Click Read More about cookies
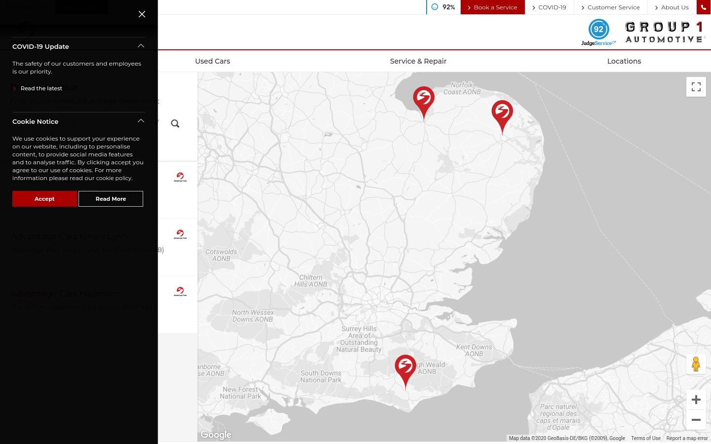Image resolution: width=711 pixels, height=444 pixels. coord(111,199)
